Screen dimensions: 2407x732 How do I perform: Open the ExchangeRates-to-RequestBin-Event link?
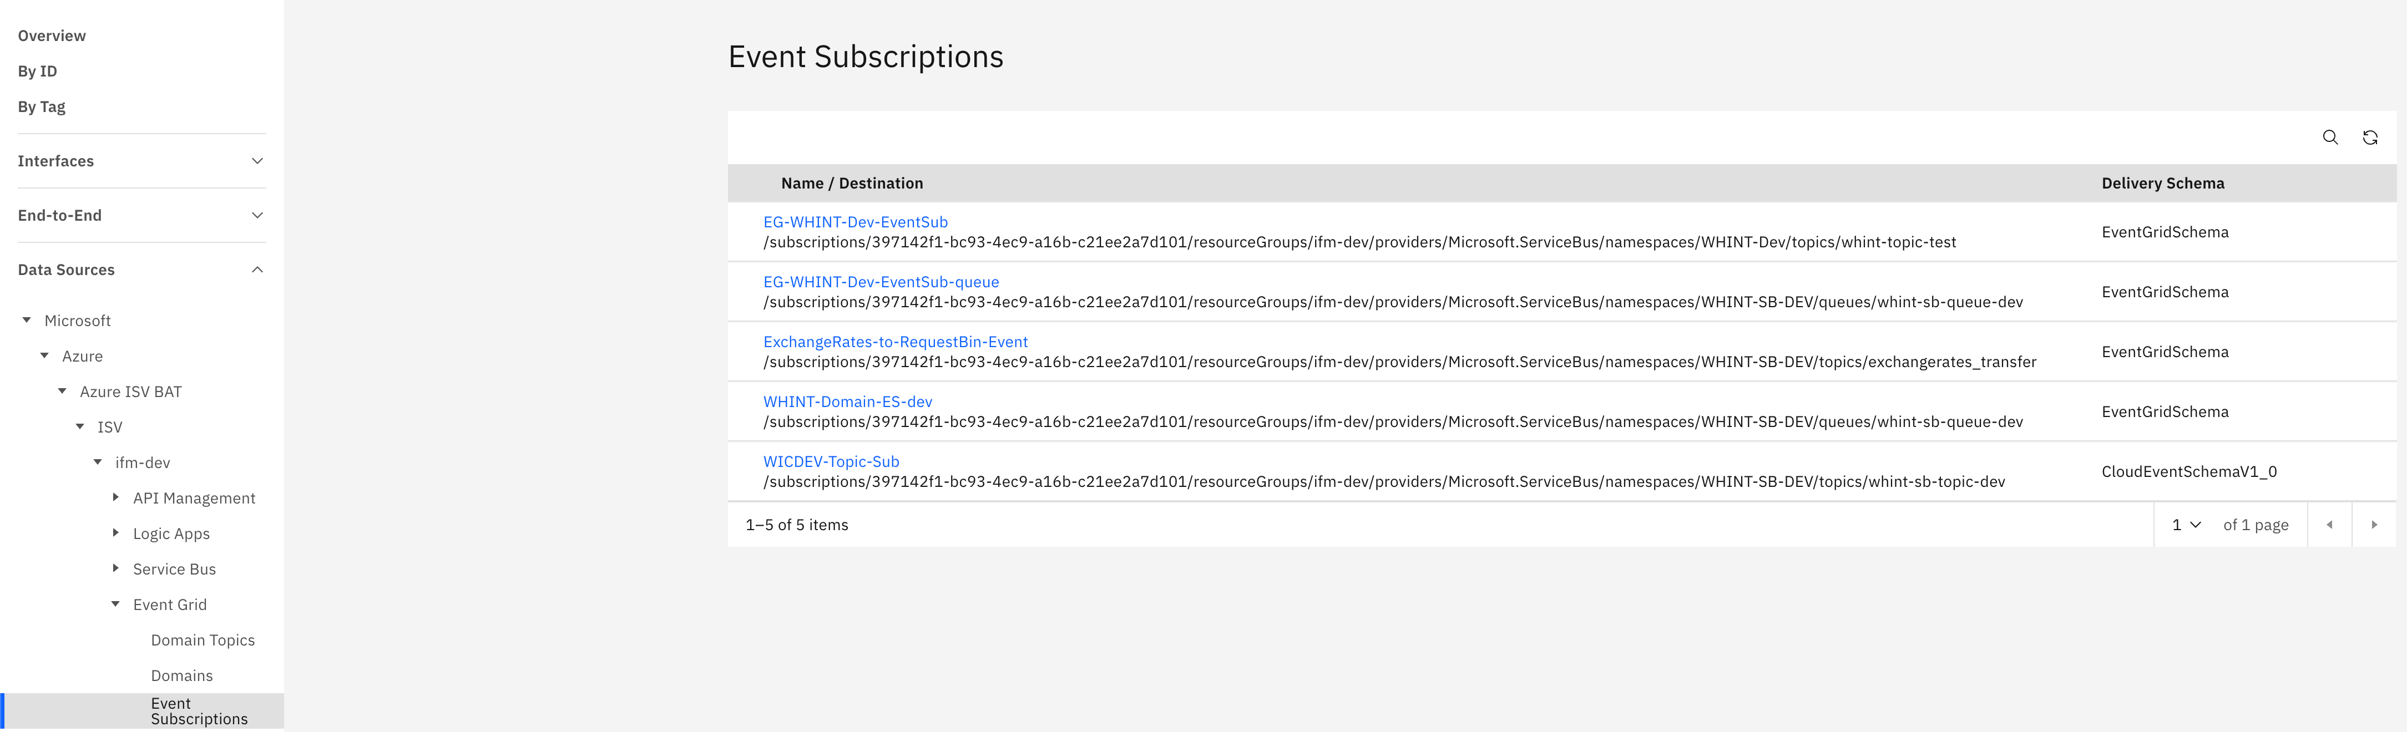(895, 342)
